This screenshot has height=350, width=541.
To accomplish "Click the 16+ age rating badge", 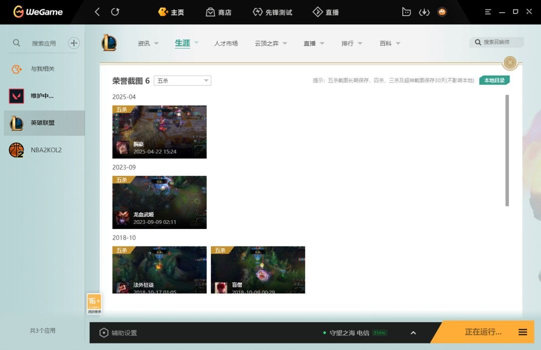I will pyautogui.click(x=94, y=303).
